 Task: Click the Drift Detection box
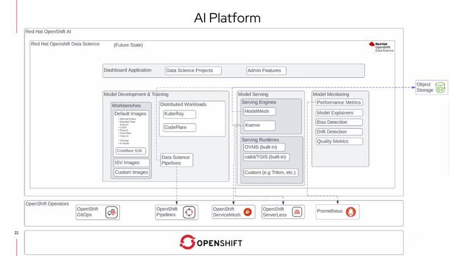[x=339, y=132]
